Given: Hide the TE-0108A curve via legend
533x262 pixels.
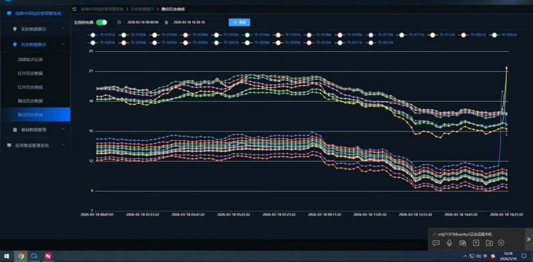Looking at the screenshot, I should (318, 35).
